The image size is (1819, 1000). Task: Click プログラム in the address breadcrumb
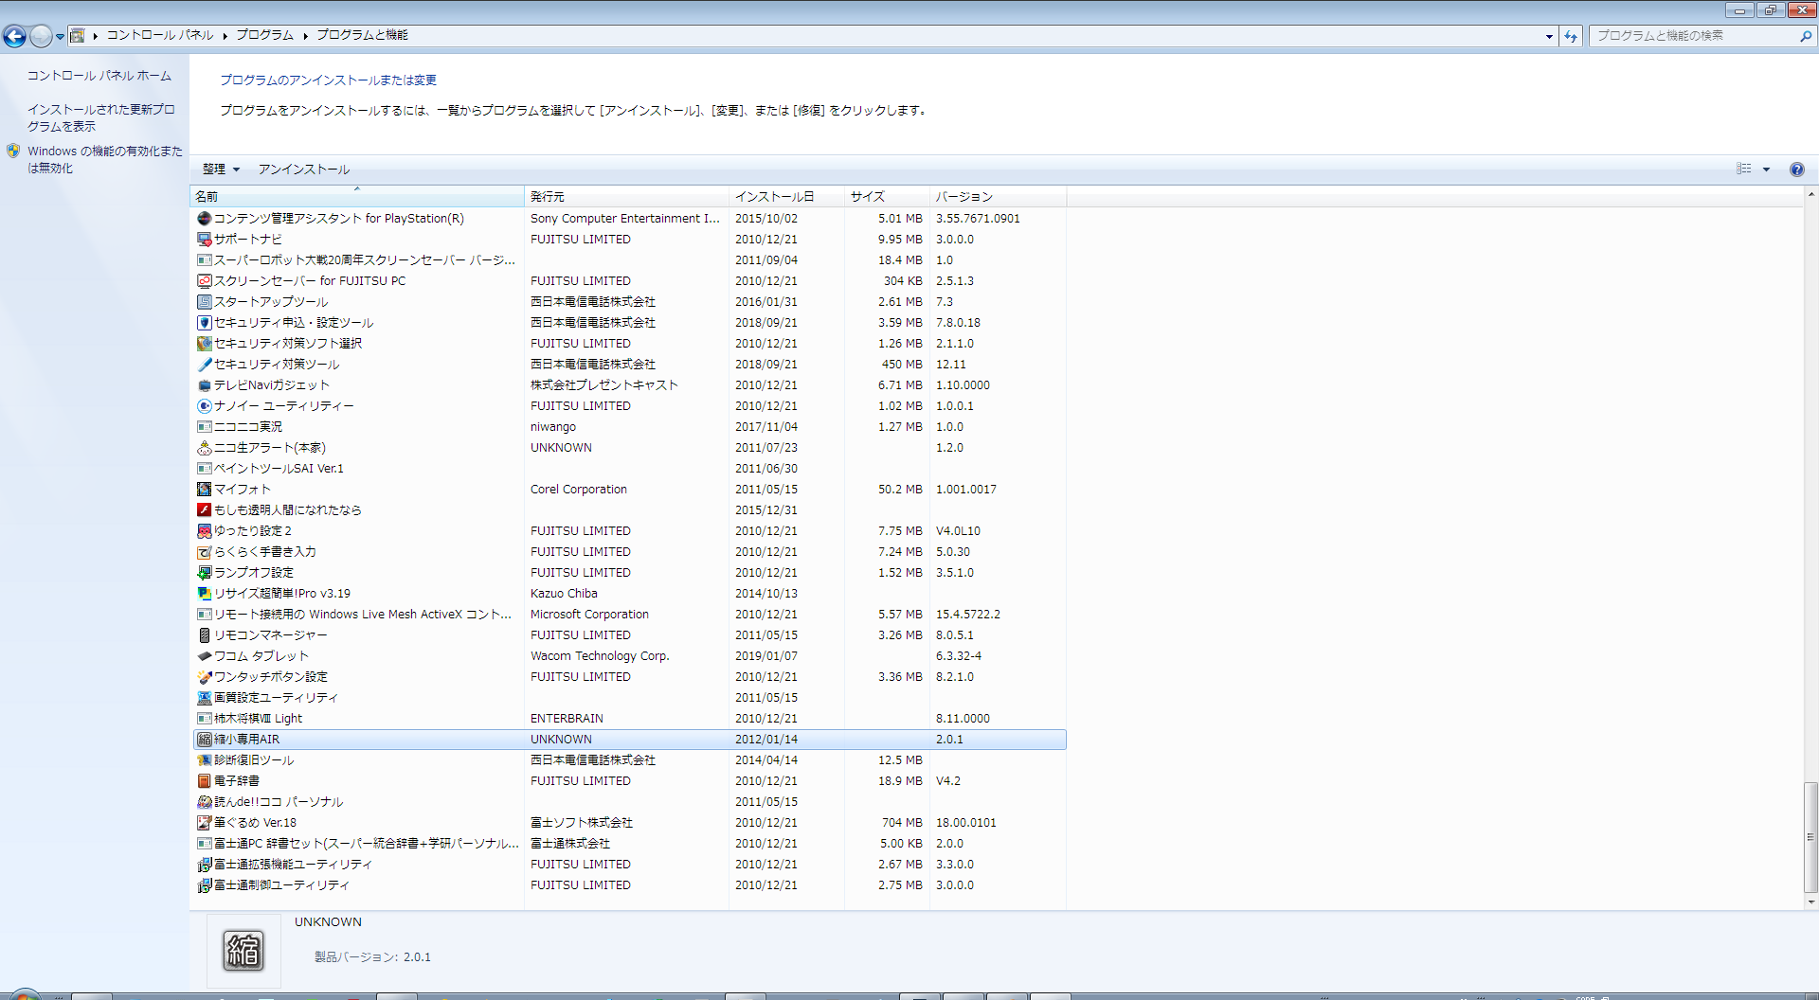point(265,35)
